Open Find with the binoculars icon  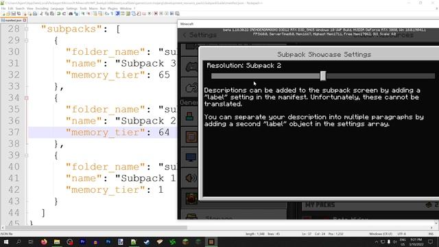click(71, 14)
